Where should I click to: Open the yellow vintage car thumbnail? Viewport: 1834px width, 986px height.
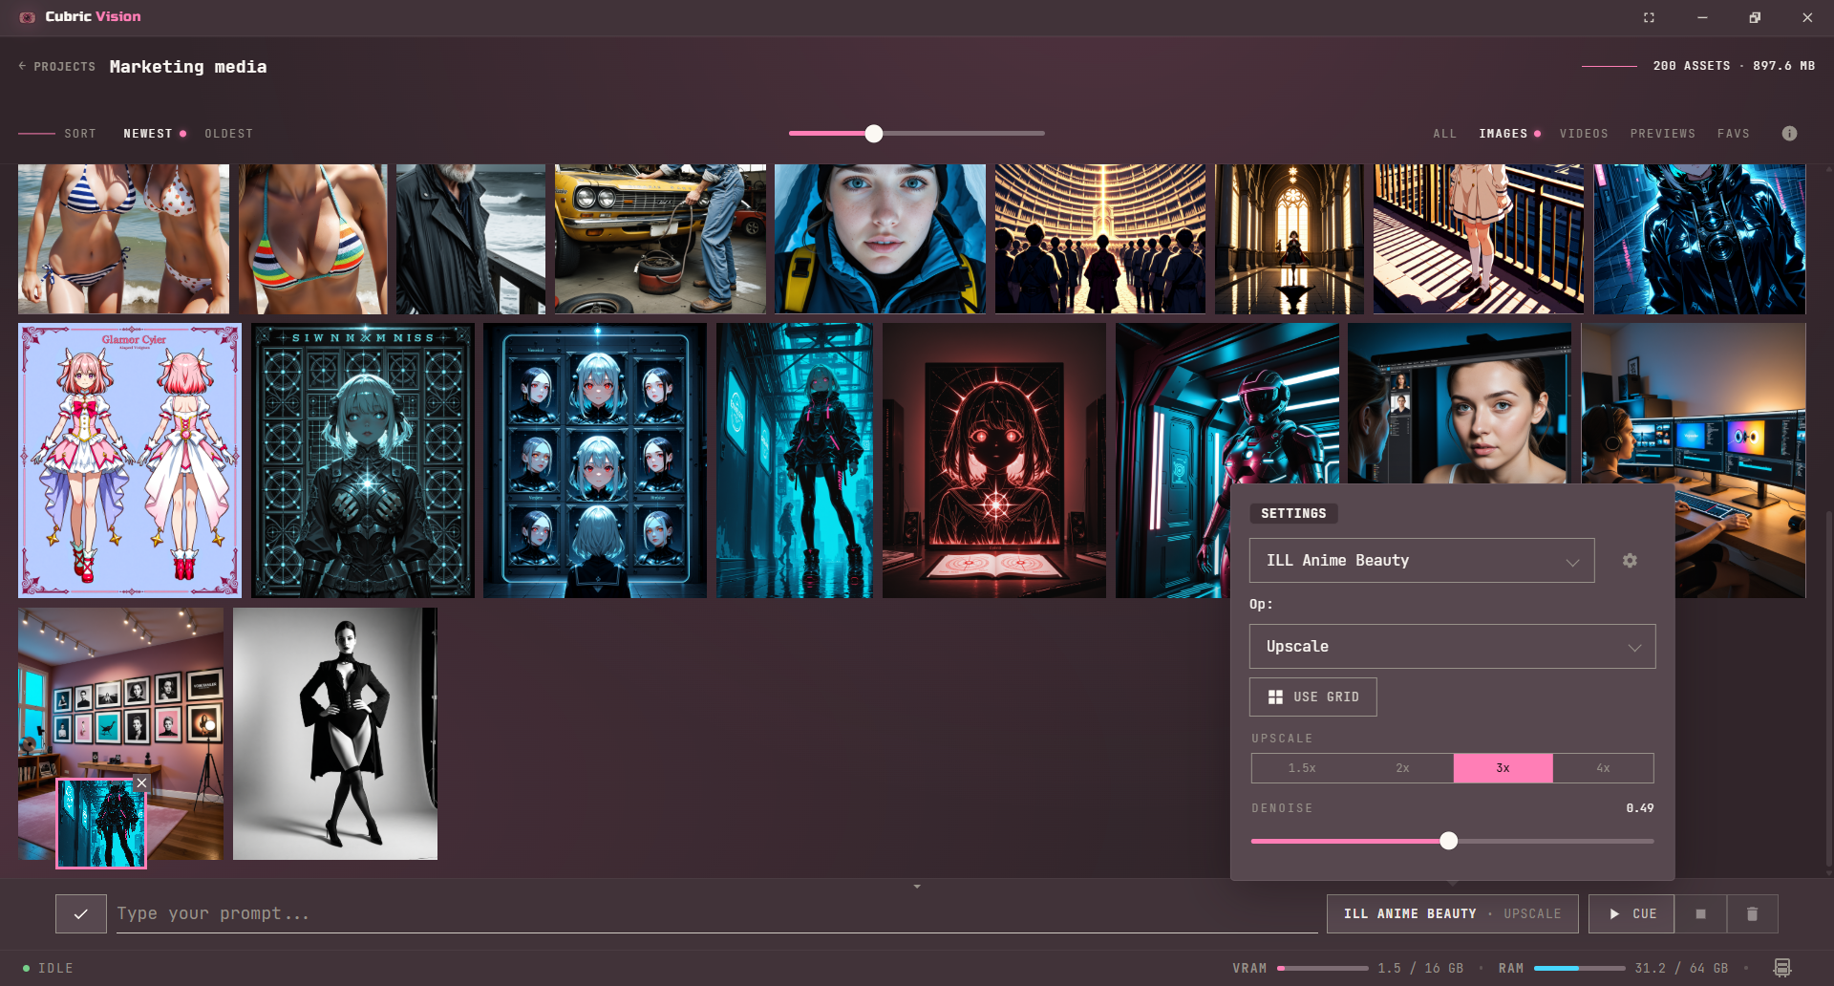[660, 239]
